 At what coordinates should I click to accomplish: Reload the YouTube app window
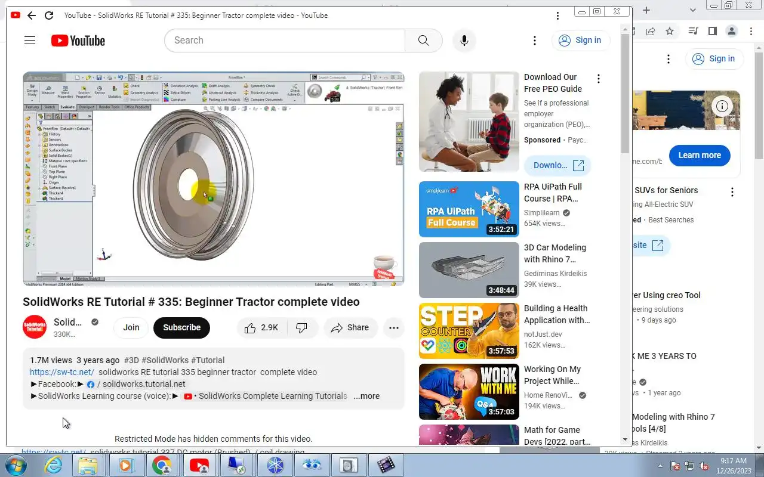pyautogui.click(x=49, y=16)
